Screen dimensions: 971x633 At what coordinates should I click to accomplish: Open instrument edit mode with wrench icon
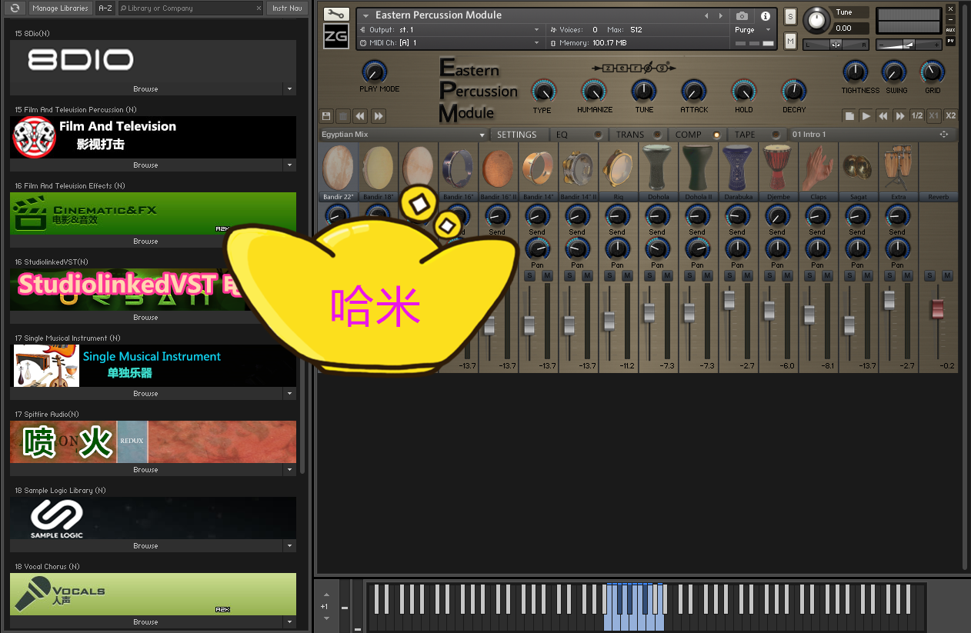(336, 15)
